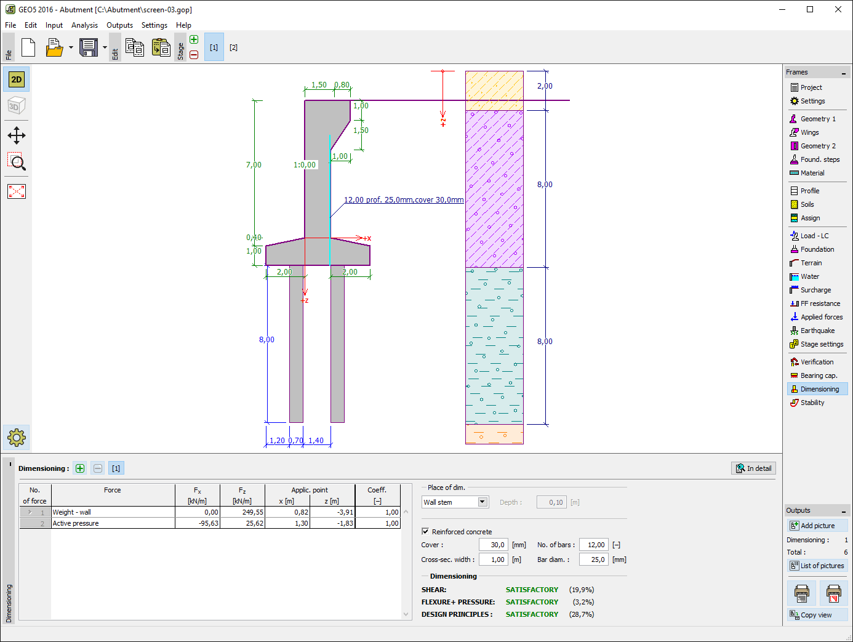This screenshot has width=853, height=642.
Task: Switch to construction stage [2]
Action: coord(233,47)
